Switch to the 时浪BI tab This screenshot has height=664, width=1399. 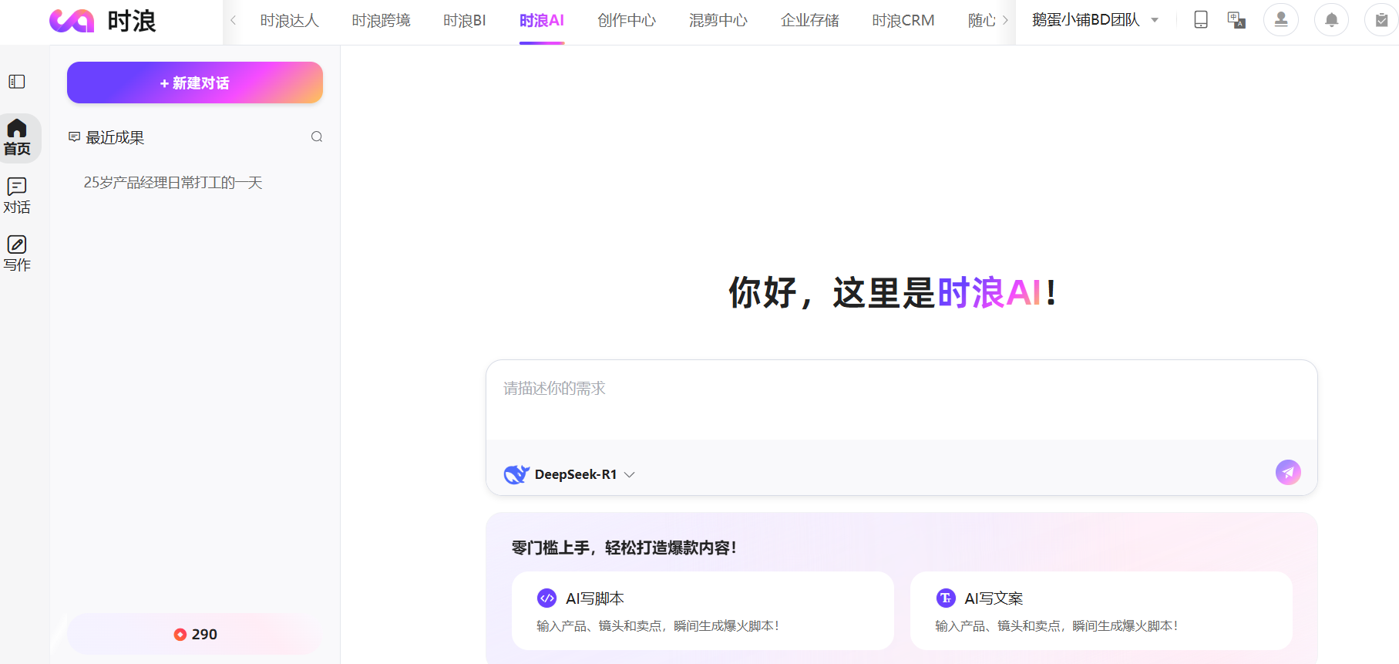pos(465,21)
